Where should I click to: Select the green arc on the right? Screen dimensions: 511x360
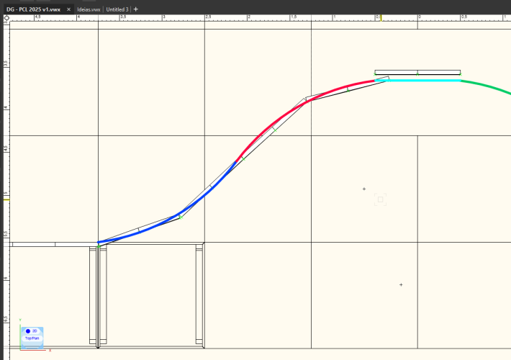(489, 88)
